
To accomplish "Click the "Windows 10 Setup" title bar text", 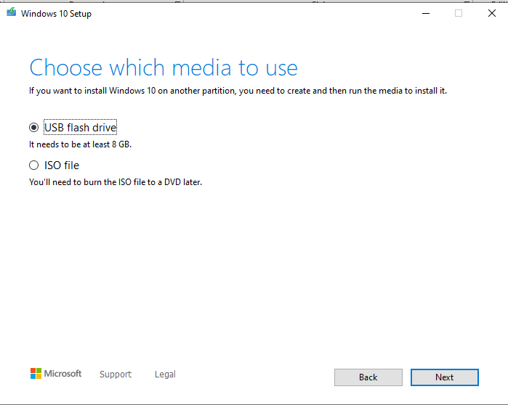I will point(56,13).
